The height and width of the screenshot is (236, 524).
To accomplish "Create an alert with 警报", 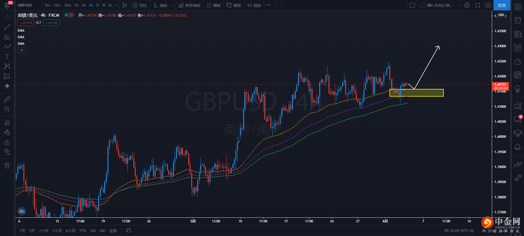I will coord(234,5).
